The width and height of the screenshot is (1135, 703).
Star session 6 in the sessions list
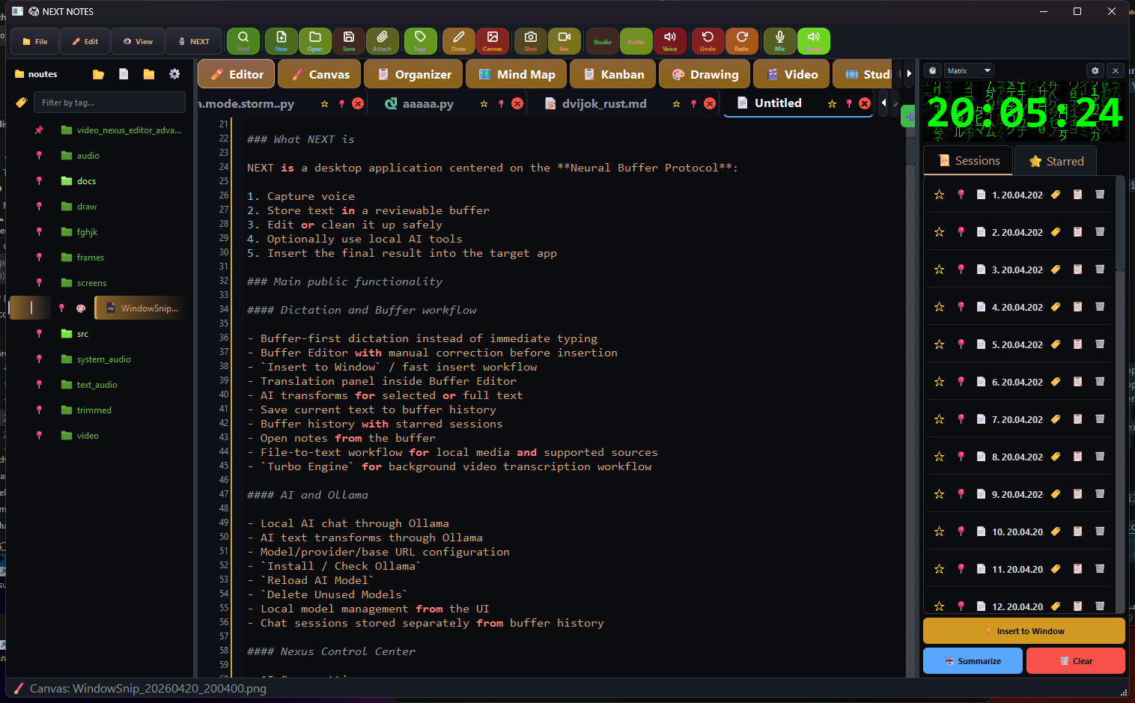(x=939, y=382)
